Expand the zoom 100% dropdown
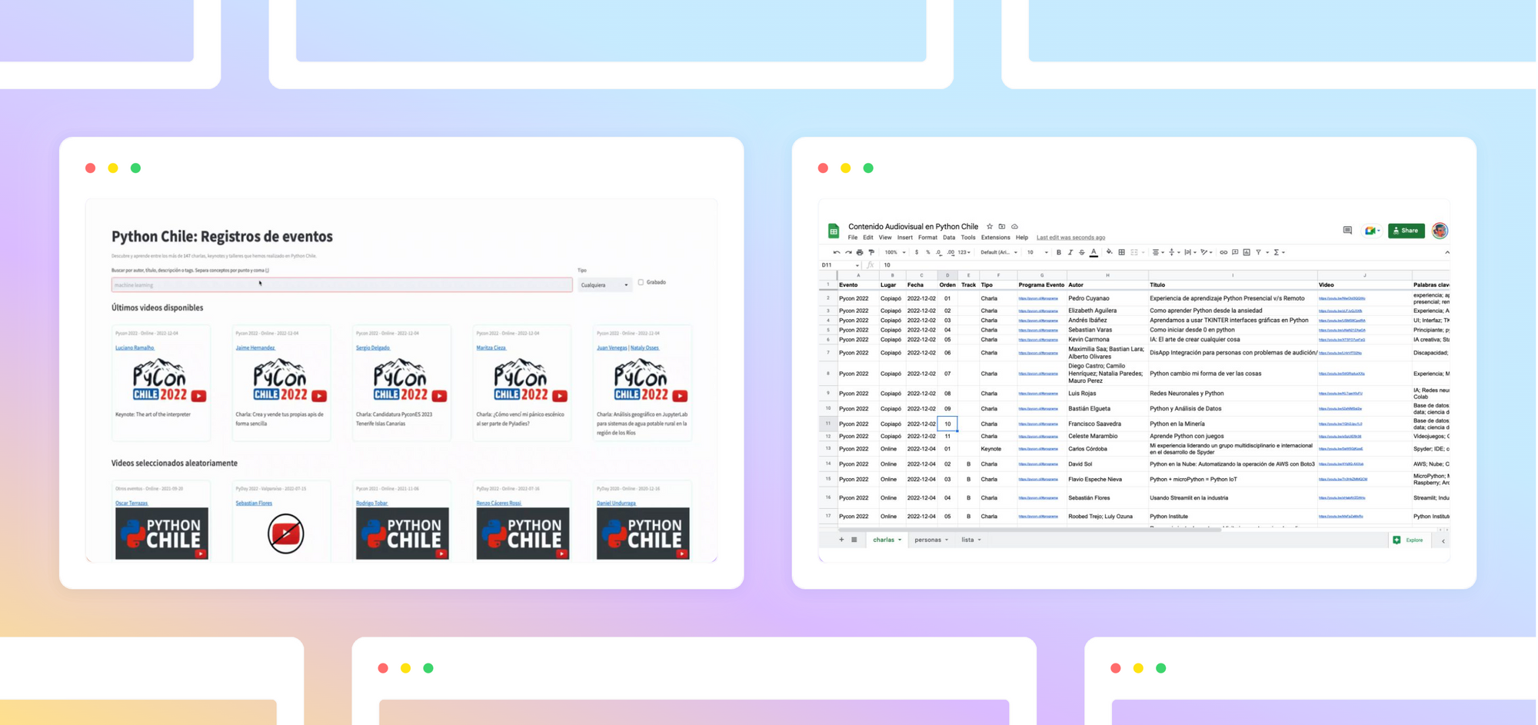 pos(894,252)
